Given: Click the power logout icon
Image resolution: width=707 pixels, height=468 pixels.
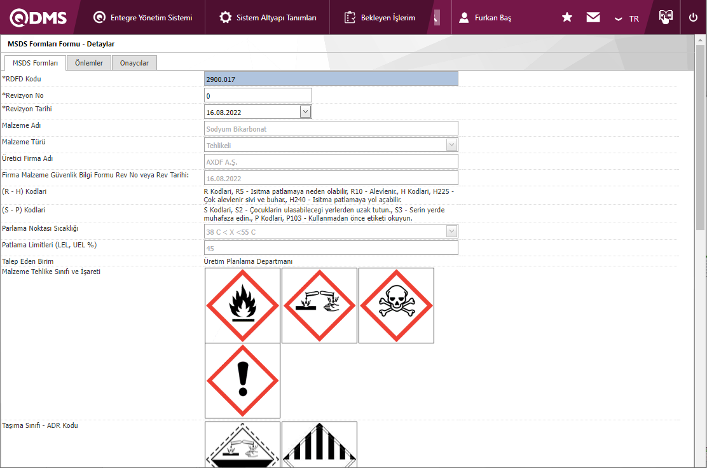Looking at the screenshot, I should click(x=694, y=18).
